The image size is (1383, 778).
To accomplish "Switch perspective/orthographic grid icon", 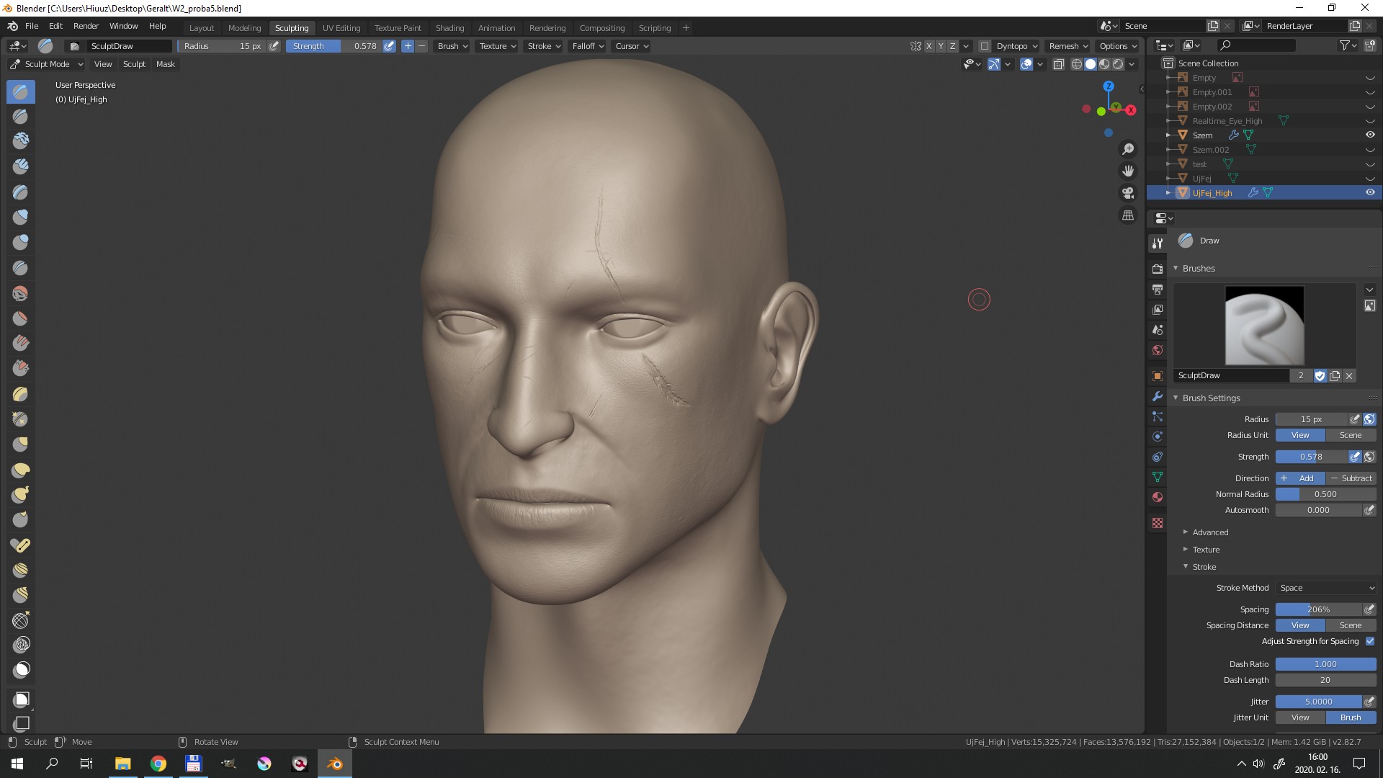I will click(x=1128, y=215).
